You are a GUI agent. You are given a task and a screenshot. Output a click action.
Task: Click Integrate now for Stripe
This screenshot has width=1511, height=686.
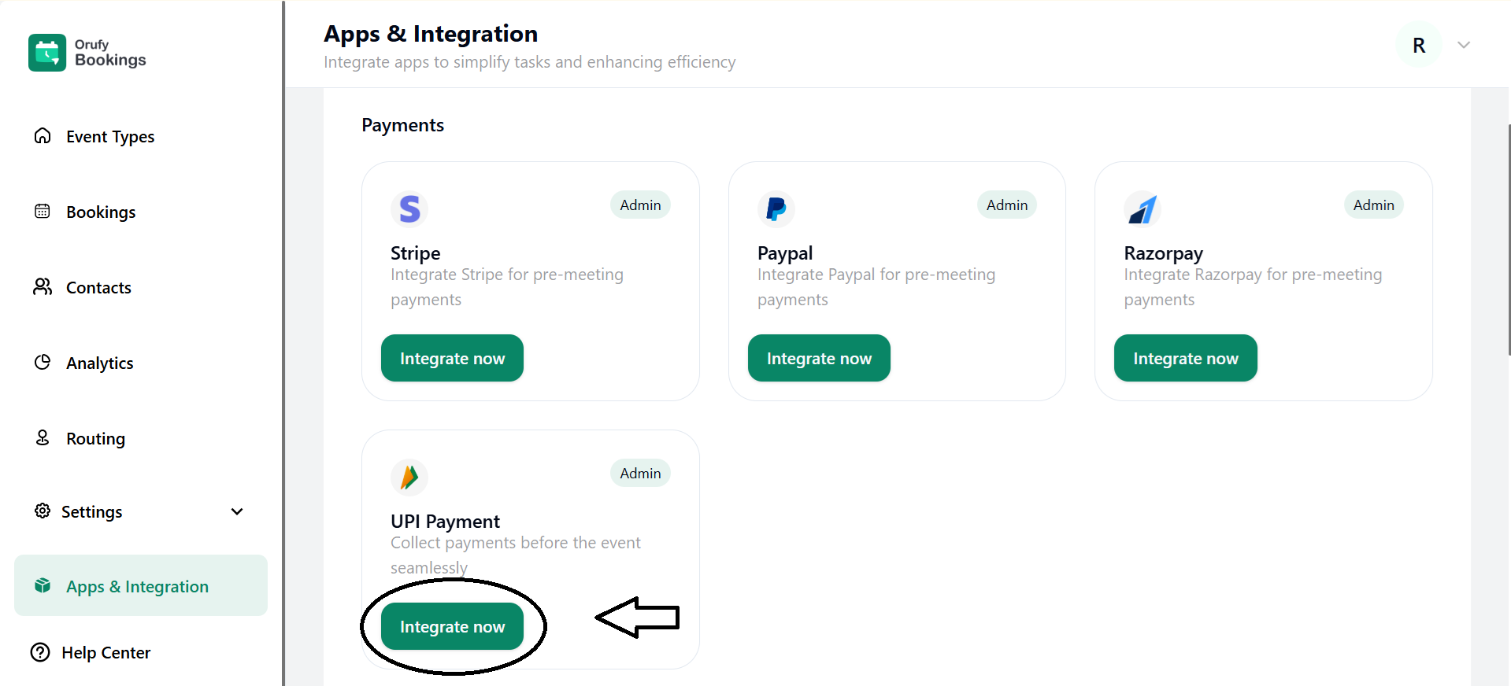coord(451,358)
